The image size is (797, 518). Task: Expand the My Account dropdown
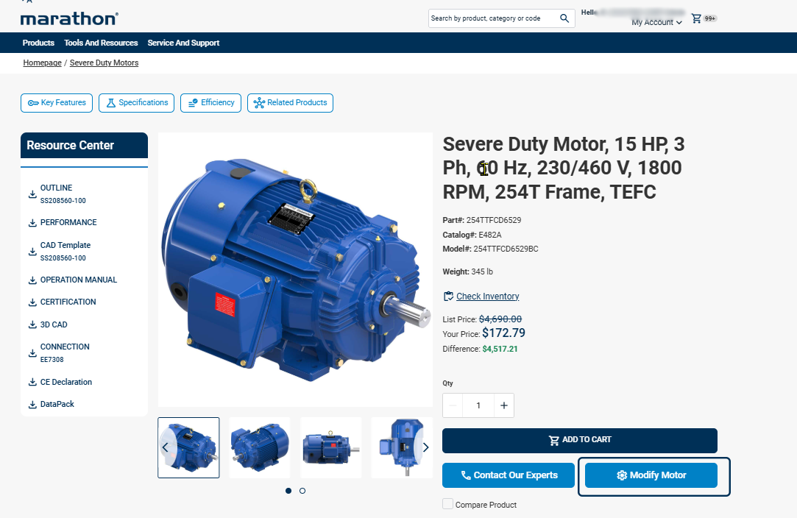tap(656, 23)
